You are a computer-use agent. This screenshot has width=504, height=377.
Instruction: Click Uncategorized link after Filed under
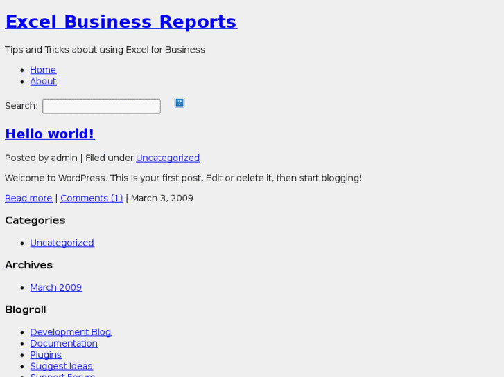coord(168,158)
